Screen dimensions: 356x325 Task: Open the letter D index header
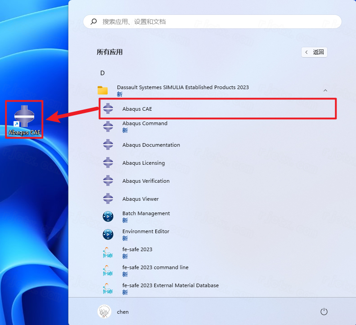coord(102,73)
